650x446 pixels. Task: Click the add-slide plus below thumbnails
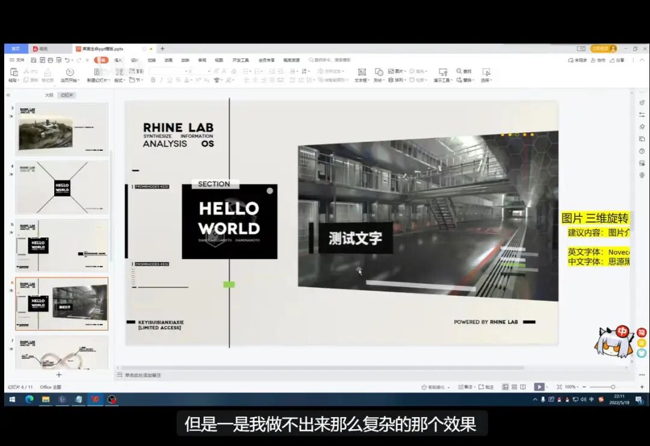tap(59, 375)
